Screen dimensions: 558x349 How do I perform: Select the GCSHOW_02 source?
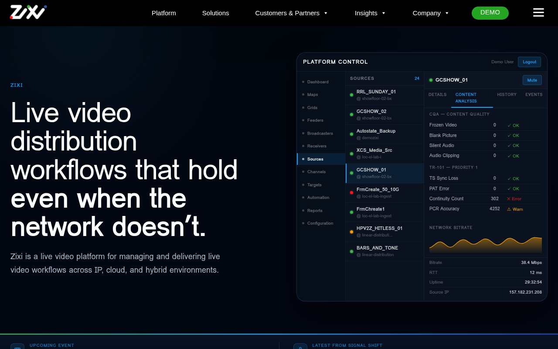click(385, 115)
